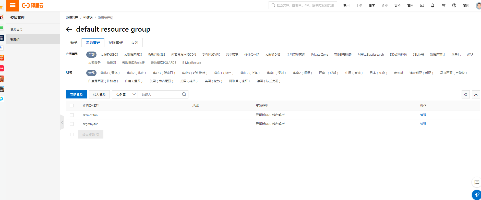The width and height of the screenshot is (481, 200).
Task: Switch to the 权限管理 tab
Action: 116,43
